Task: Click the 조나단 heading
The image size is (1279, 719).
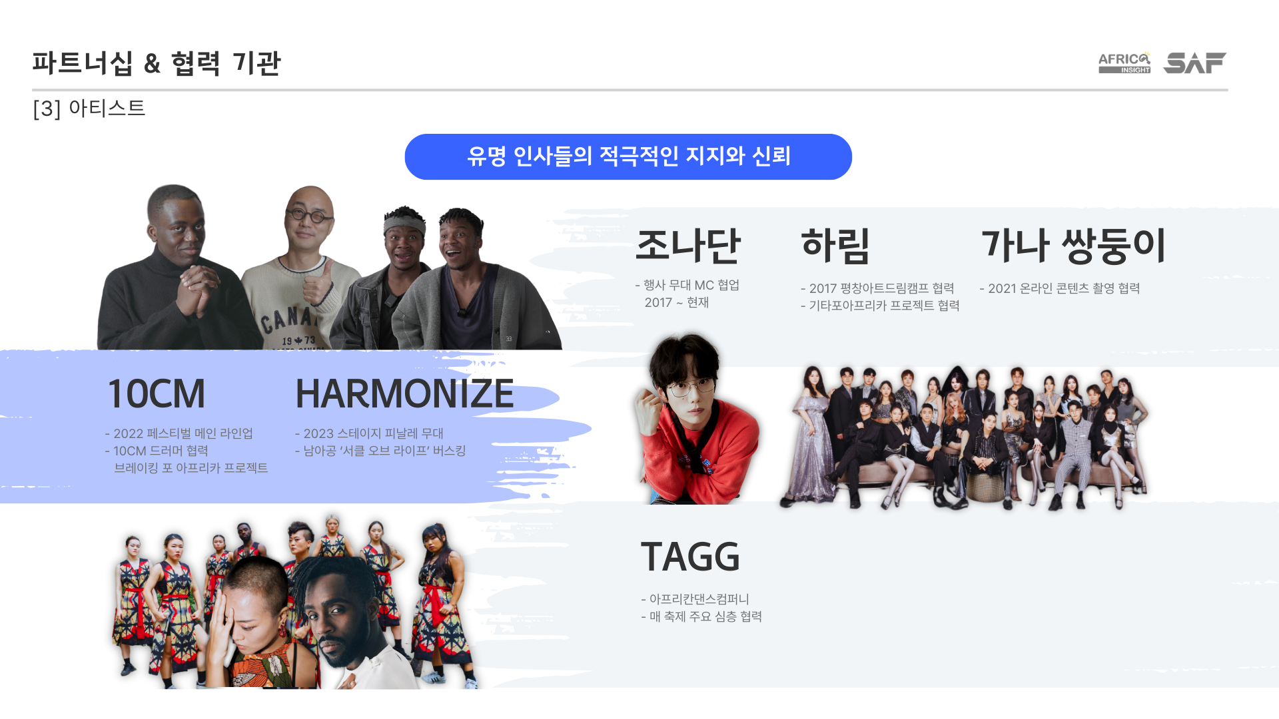Action: pos(688,245)
